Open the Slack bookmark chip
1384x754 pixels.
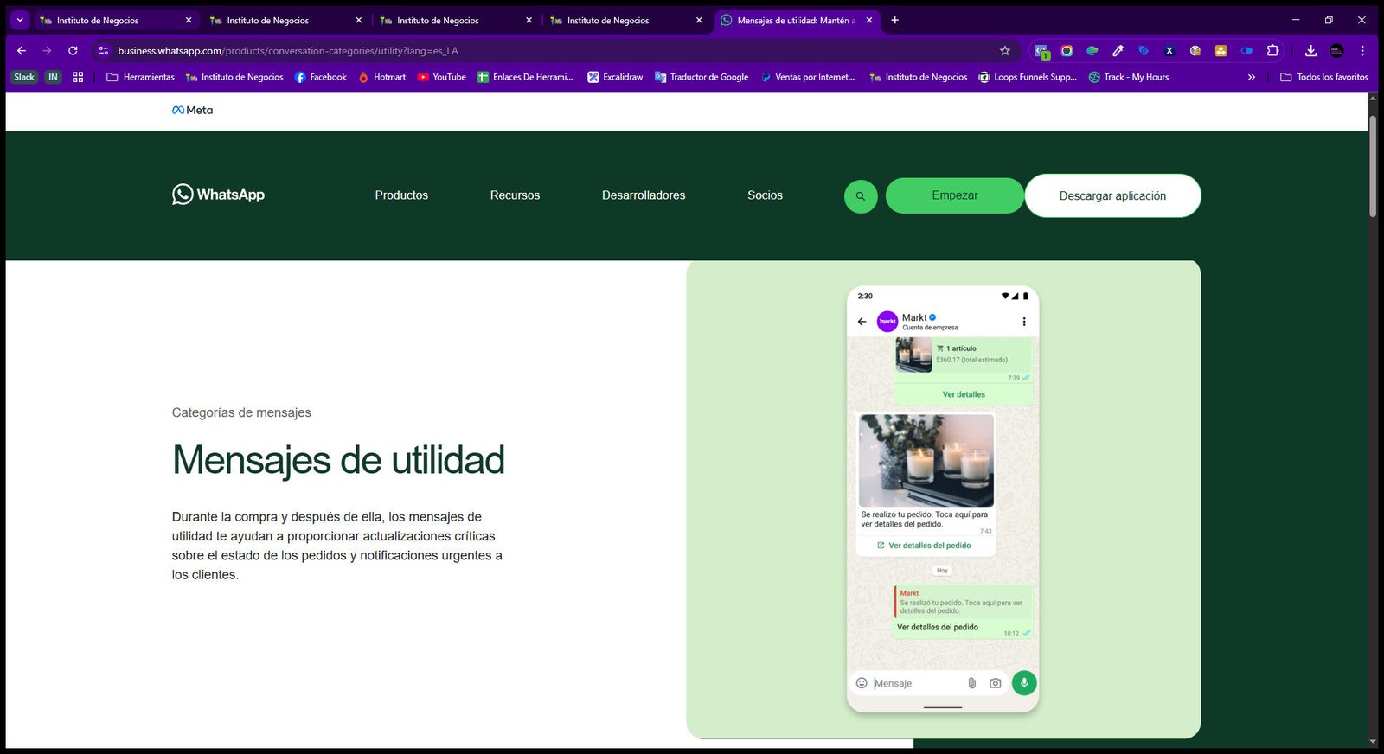tap(24, 77)
